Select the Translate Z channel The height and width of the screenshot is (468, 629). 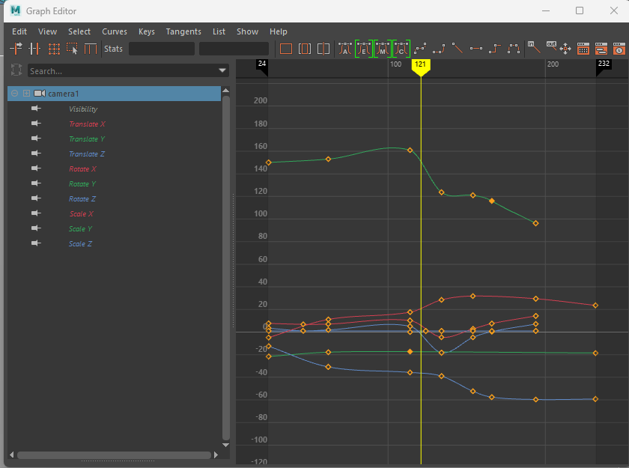tap(87, 154)
